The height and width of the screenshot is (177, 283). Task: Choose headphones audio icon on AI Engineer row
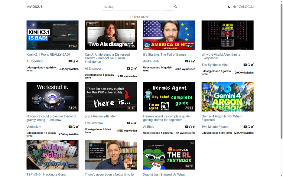(x=132, y=68)
